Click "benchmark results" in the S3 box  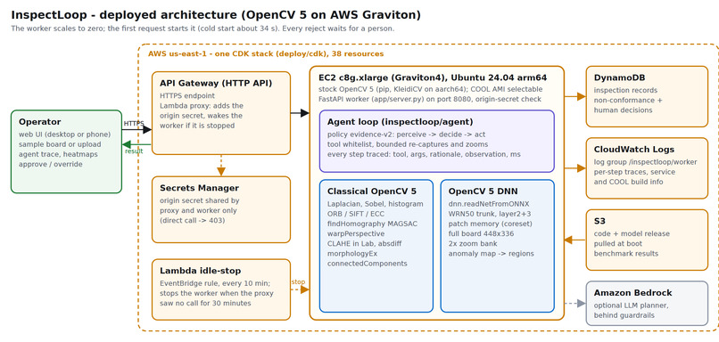626,254
